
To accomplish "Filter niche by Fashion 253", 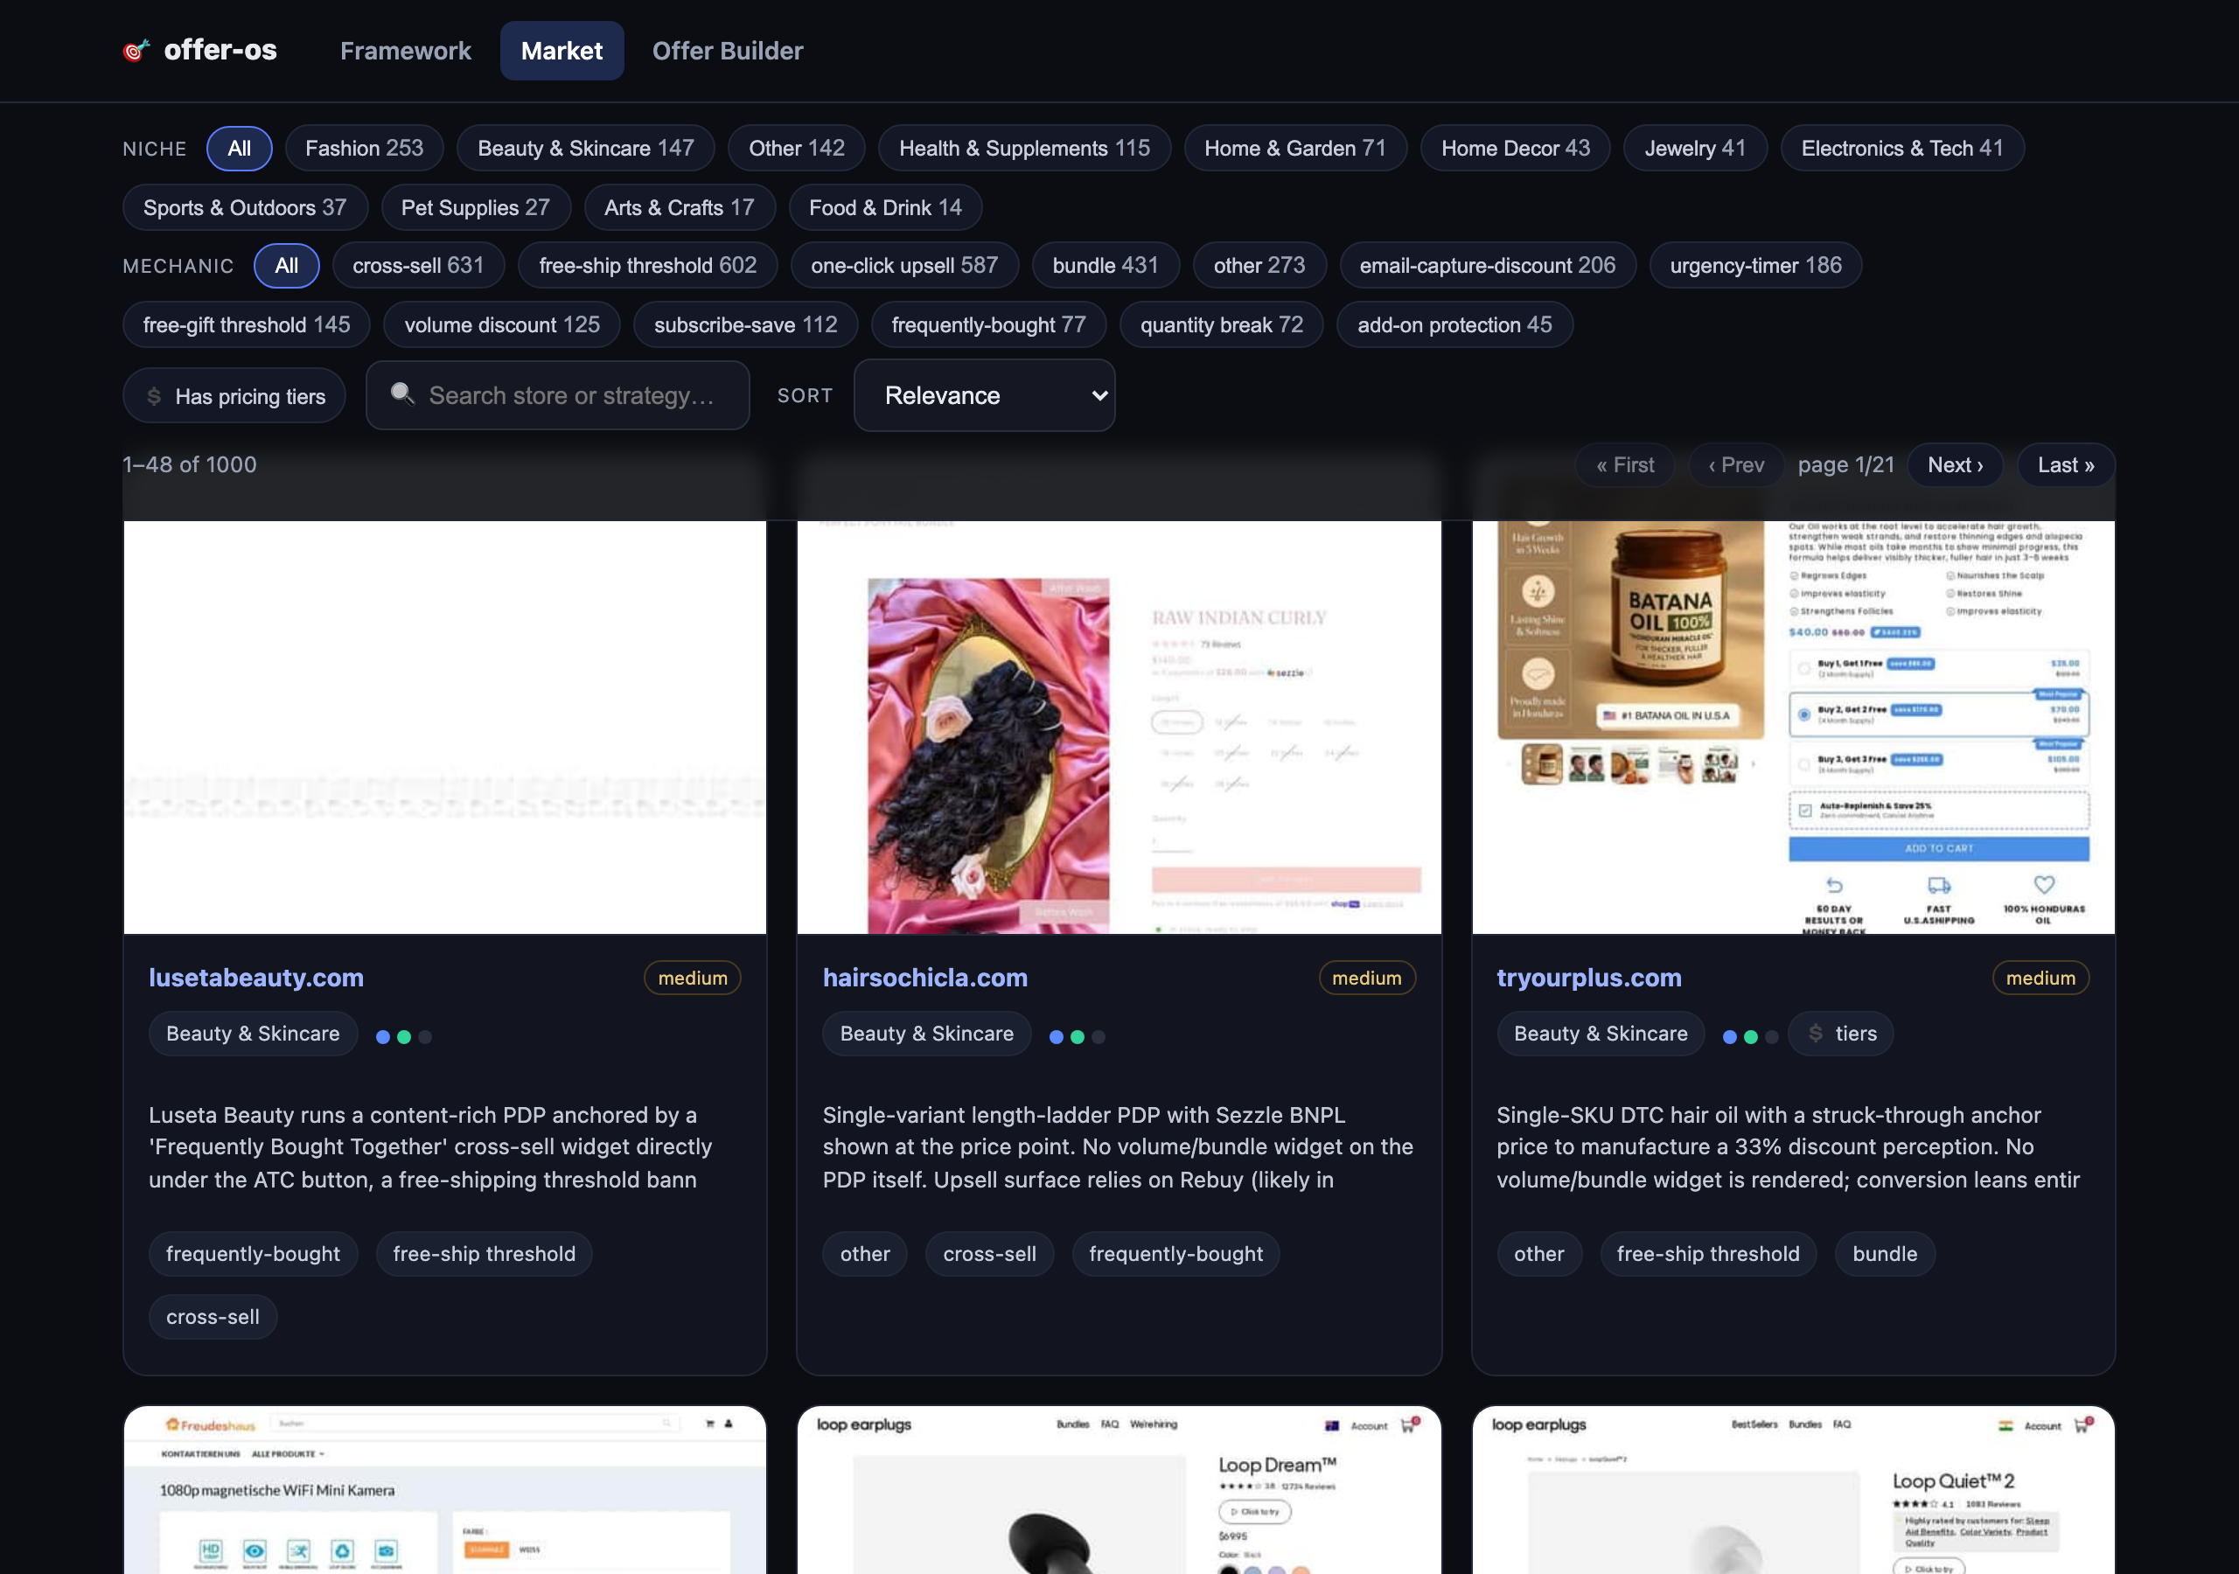I will (x=365, y=149).
